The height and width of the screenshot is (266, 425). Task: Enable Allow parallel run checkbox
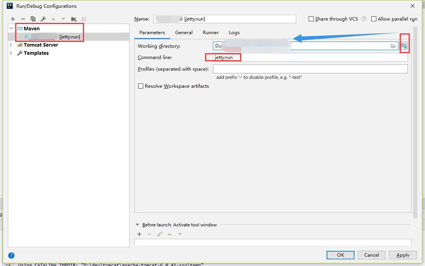pyautogui.click(x=374, y=19)
